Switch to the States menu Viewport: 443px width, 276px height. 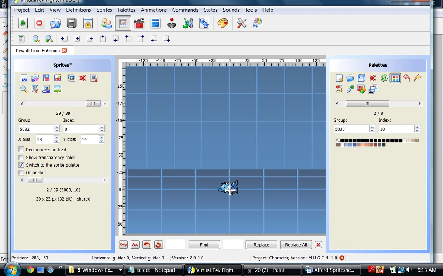(210, 10)
